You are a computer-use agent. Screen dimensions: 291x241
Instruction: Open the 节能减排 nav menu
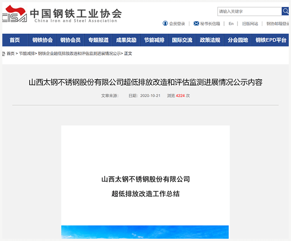154,40
